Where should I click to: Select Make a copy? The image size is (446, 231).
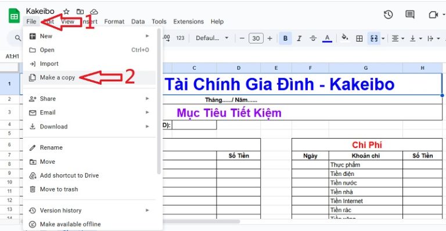pyautogui.click(x=89, y=78)
